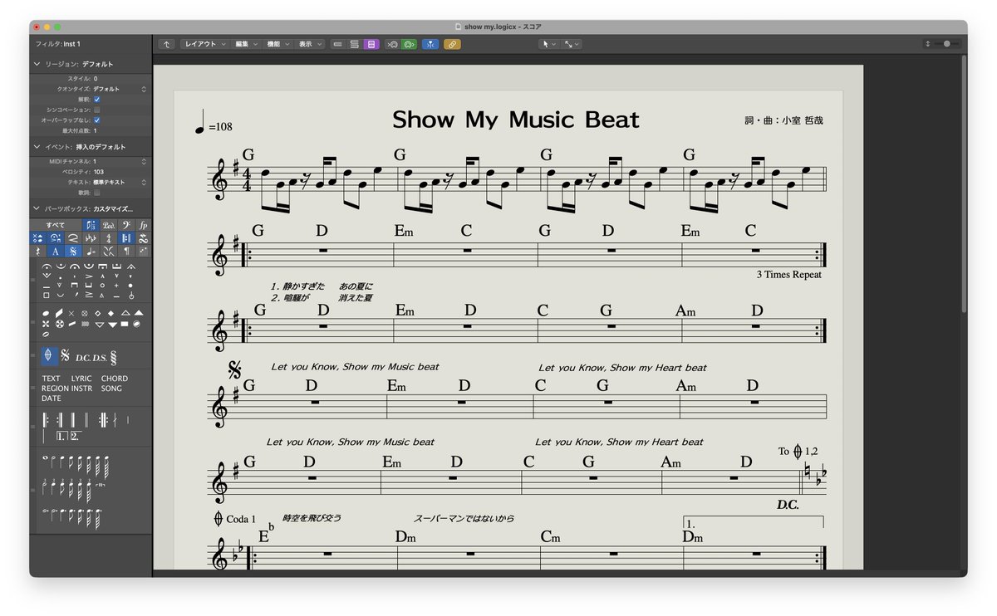The image size is (997, 616).
Task: Pick the whole note symbol in Part Box
Action: [x=45, y=457]
